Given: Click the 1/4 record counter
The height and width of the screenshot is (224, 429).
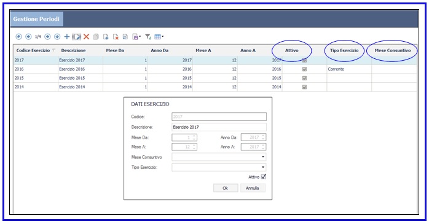Looking at the screenshot, I should point(38,37).
